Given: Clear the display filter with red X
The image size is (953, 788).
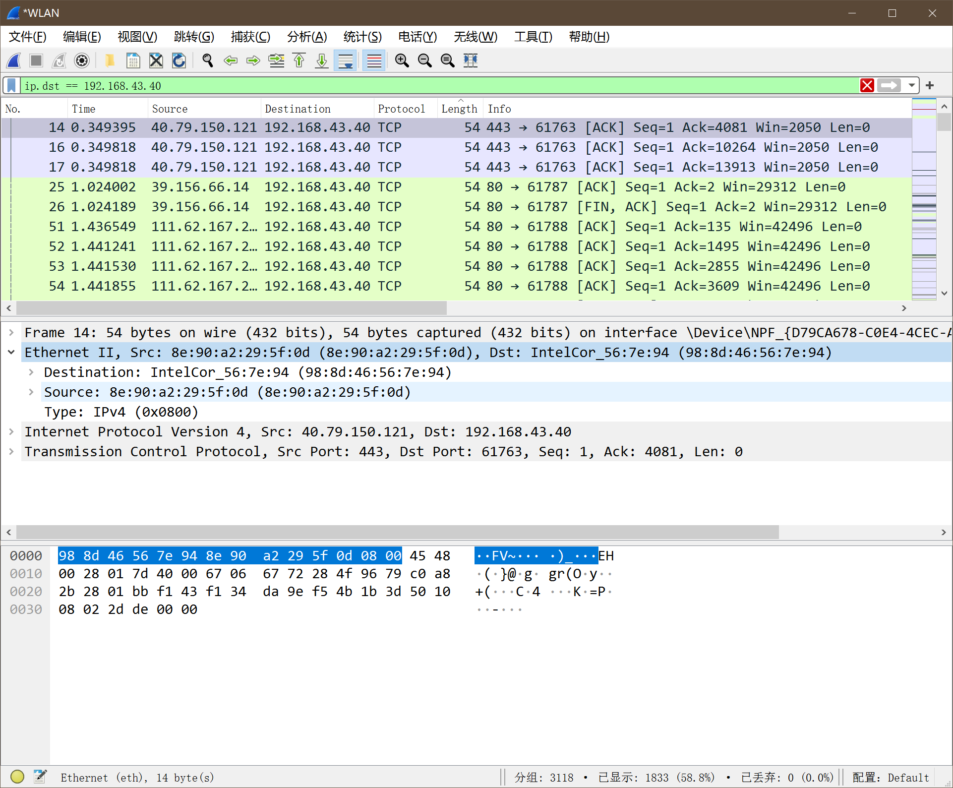Looking at the screenshot, I should (x=867, y=85).
